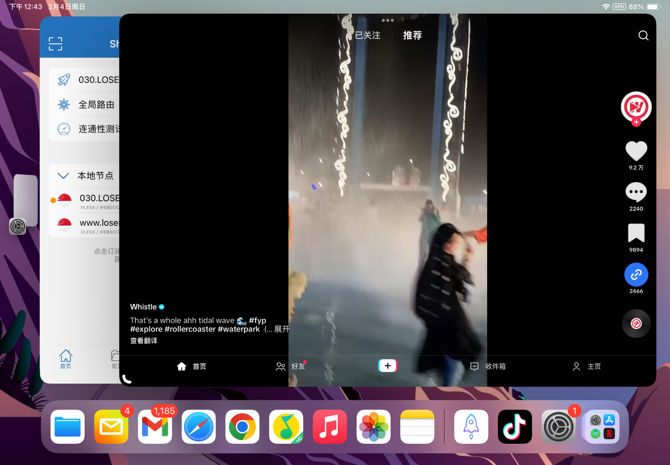Follow creator using red plus badge
The image size is (670, 465).
coord(636,122)
